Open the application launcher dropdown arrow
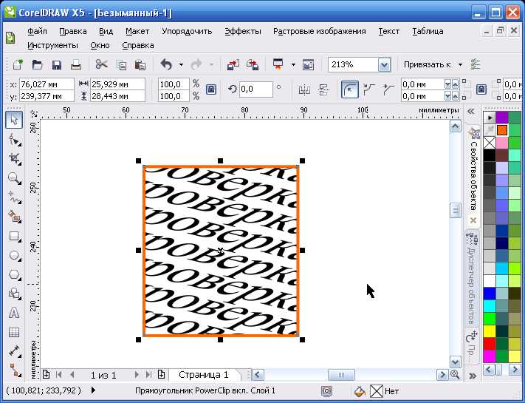 click(x=293, y=64)
